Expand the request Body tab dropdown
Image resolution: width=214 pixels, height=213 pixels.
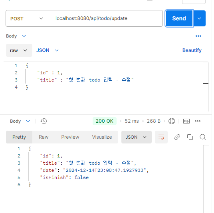pyautogui.click(x=16, y=36)
